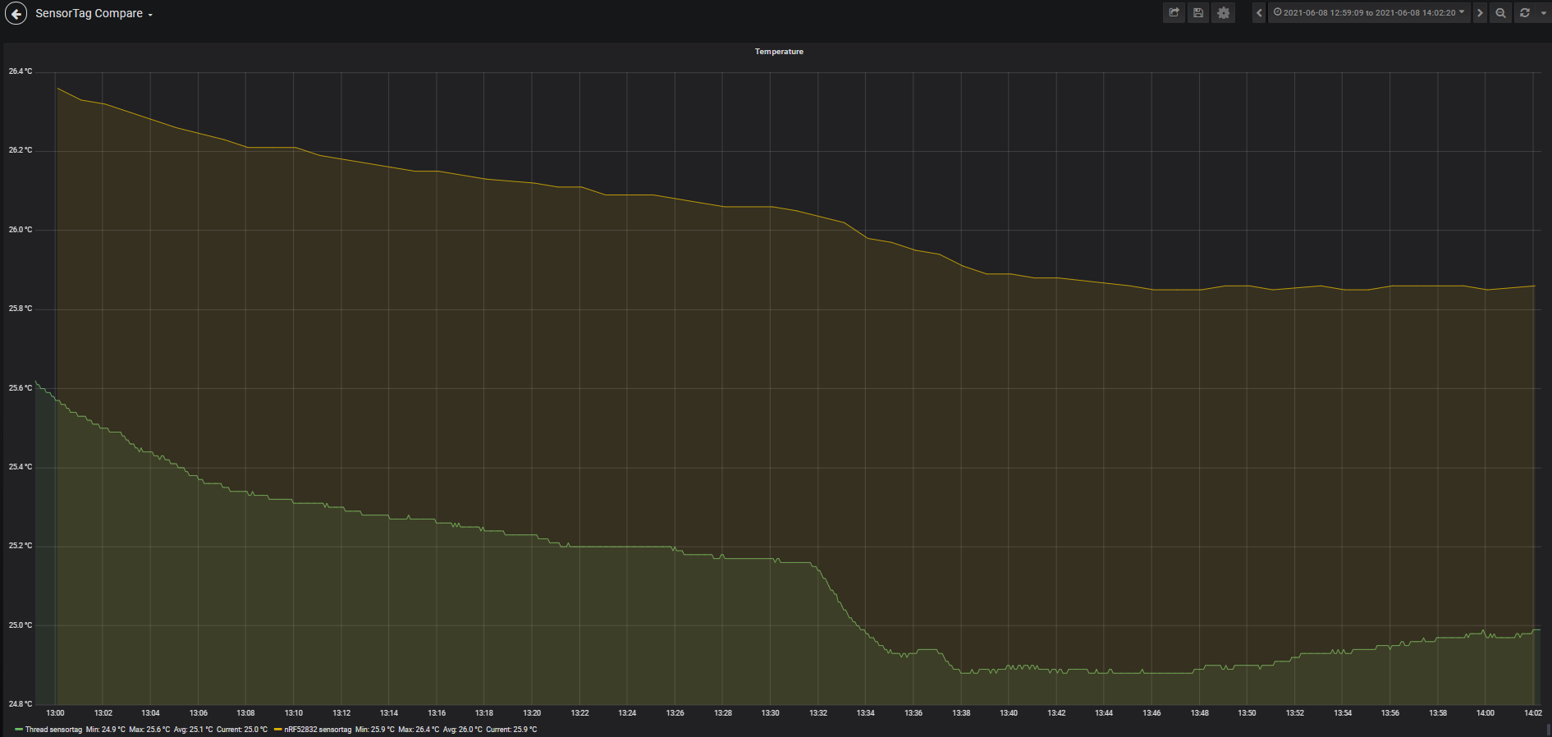Open the Temperature panel title menu

[779, 52]
